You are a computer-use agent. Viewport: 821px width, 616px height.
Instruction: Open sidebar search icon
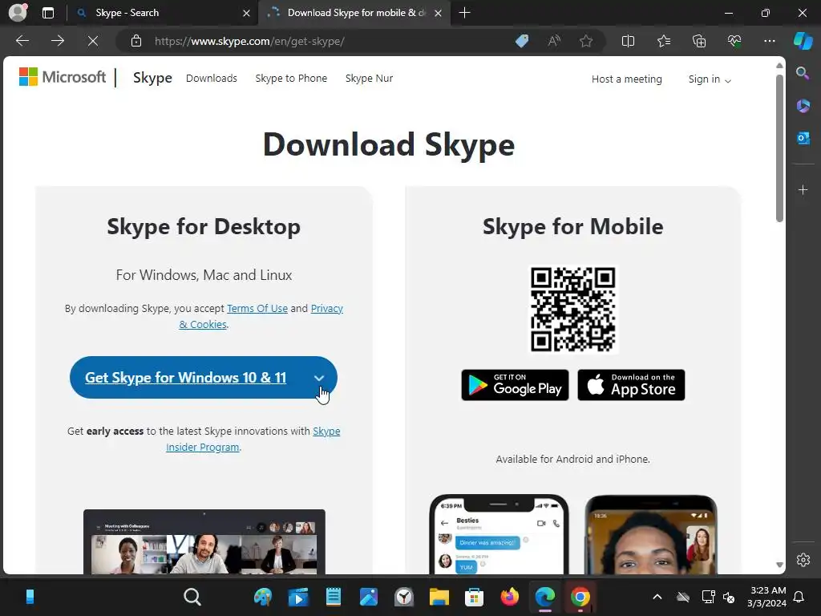click(x=803, y=73)
